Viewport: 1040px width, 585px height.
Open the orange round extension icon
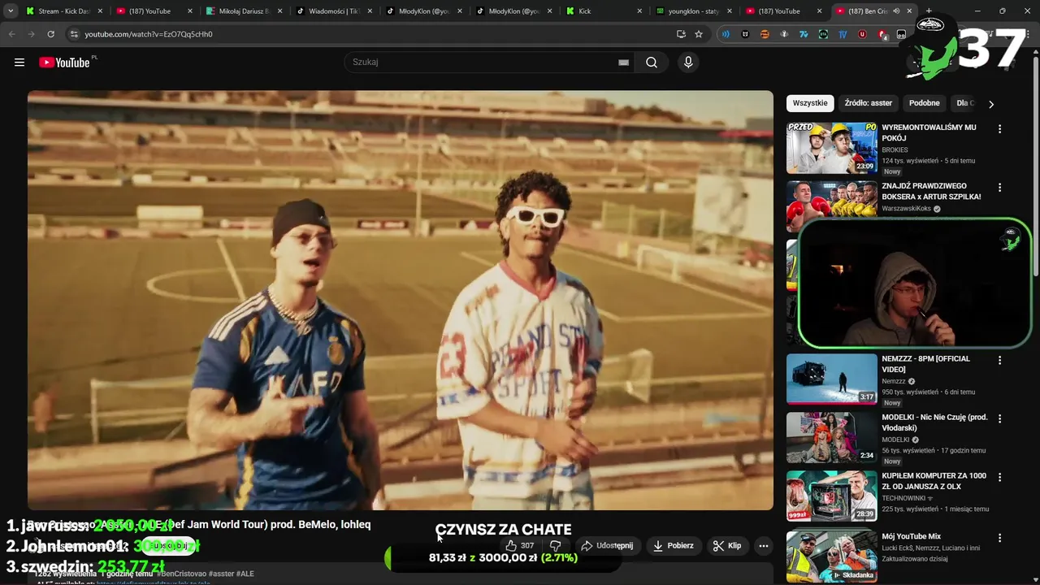click(765, 34)
